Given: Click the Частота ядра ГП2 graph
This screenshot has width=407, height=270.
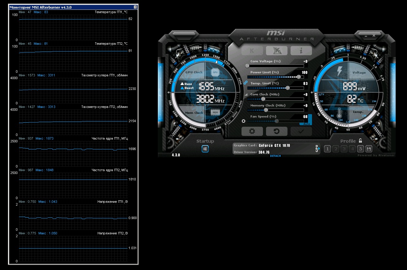Looking at the screenshot, I should coord(73,185).
